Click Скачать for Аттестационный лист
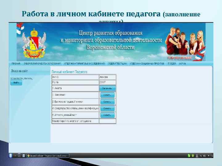Viewport: 222px width, 166px height. tap(107, 115)
